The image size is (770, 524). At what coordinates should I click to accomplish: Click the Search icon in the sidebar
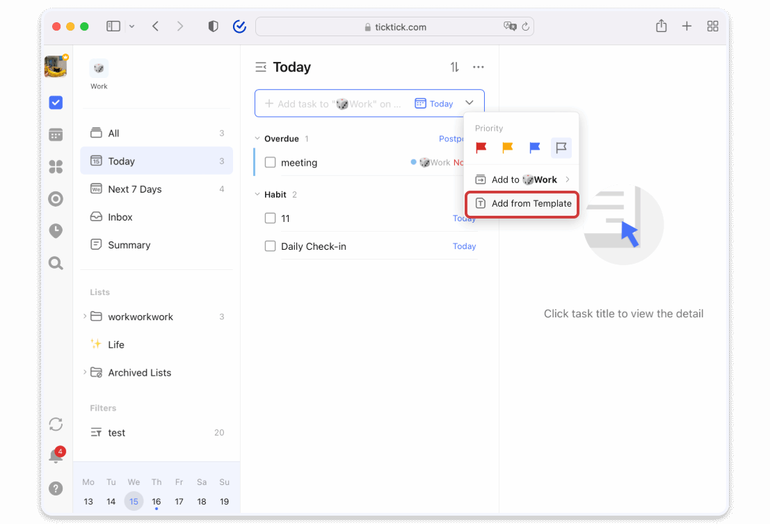coord(56,263)
